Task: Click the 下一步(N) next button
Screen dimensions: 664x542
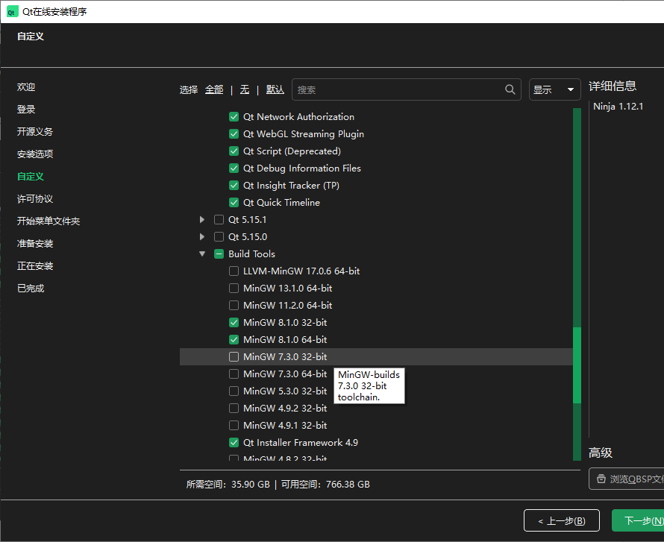Action: [638, 520]
